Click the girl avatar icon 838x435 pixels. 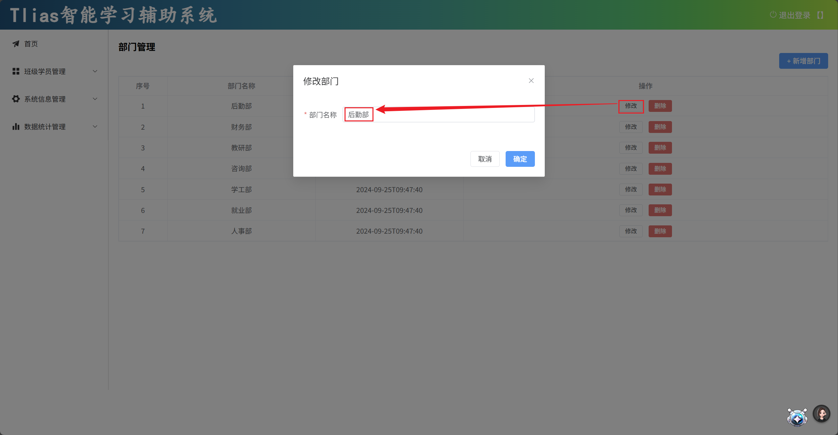pyautogui.click(x=821, y=414)
